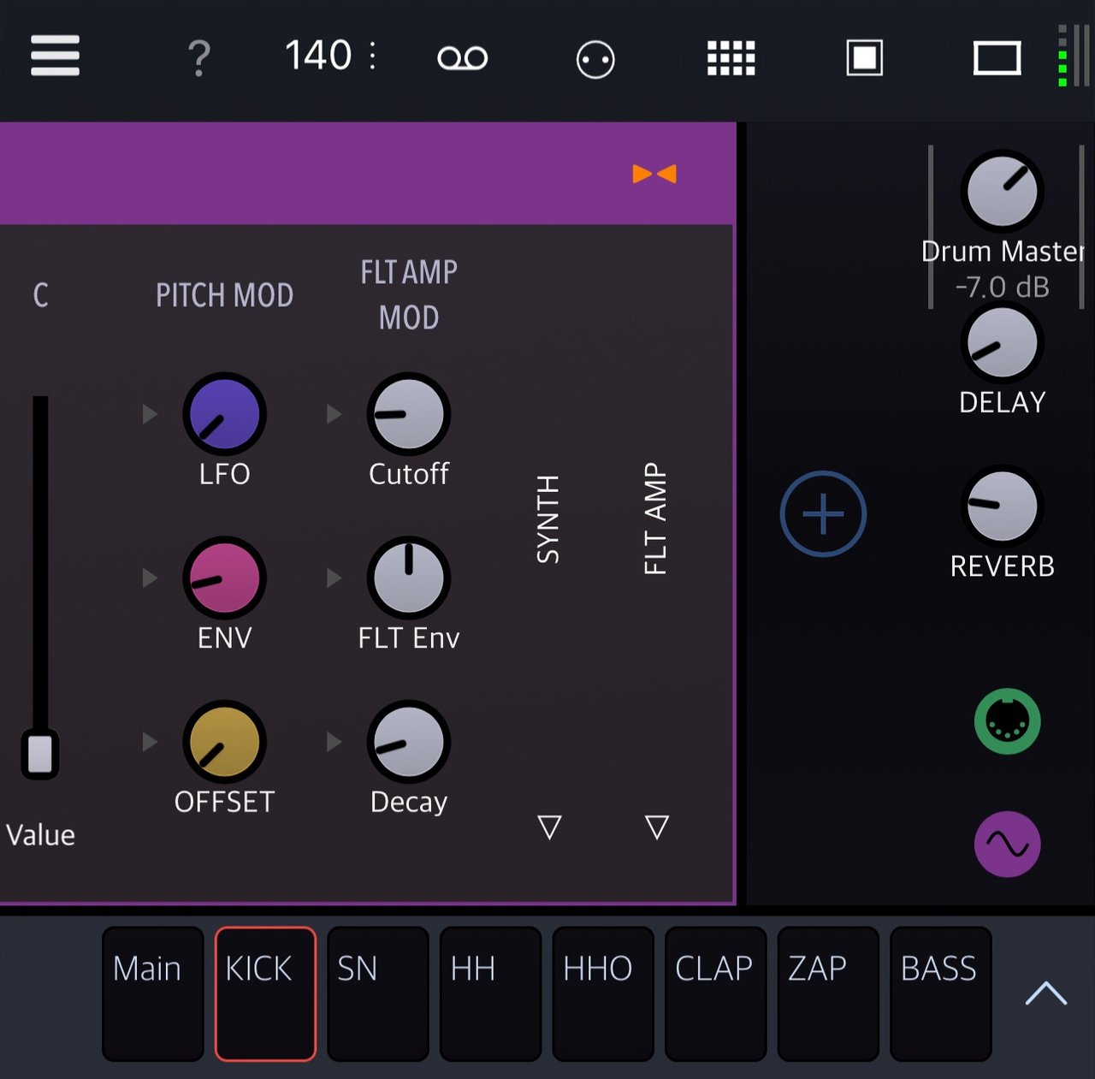Click the purple sine wave icon

click(1008, 845)
